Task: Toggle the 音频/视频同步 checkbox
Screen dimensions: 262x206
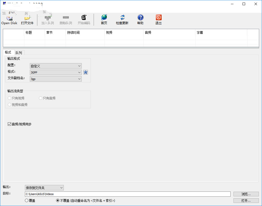Action: [x=10, y=124]
